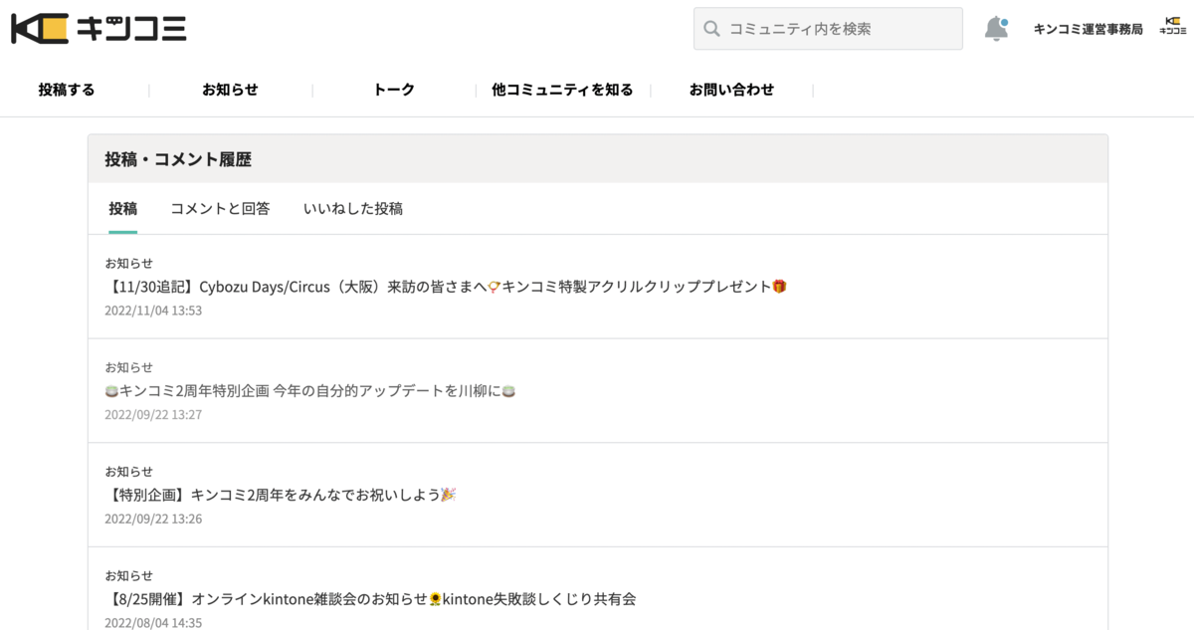Open the 投稿する menu item
The width and height of the screenshot is (1194, 630).
66,89
